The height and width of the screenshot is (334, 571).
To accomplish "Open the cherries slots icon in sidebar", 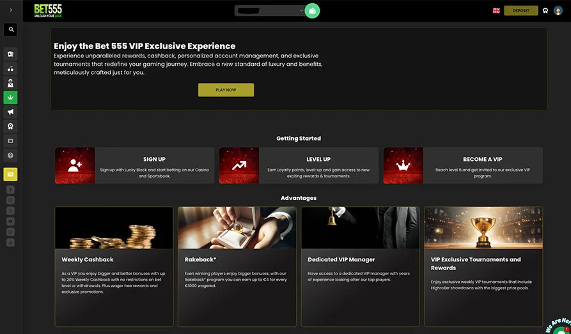I will (11, 69).
